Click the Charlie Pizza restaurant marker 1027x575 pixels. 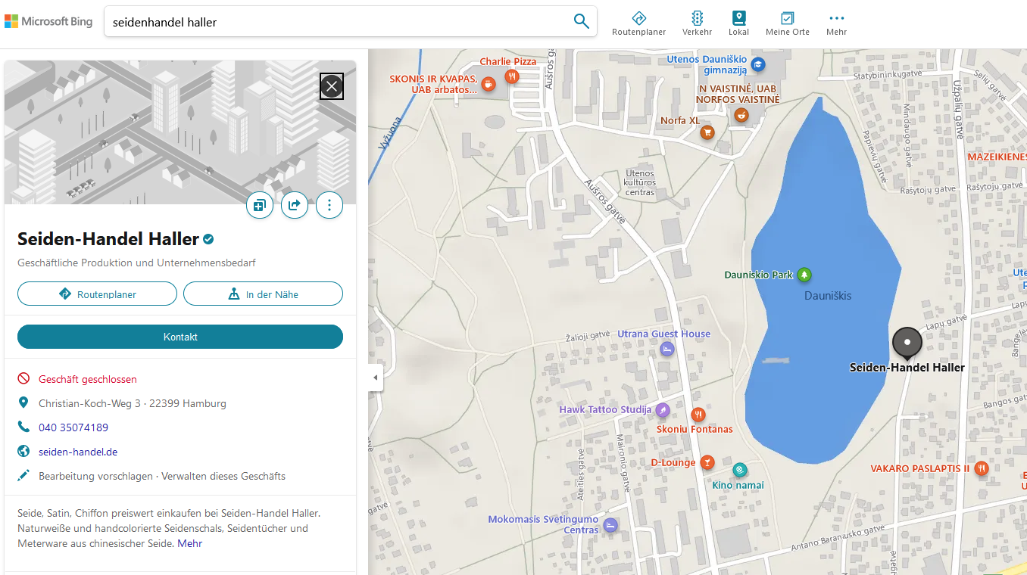click(512, 76)
